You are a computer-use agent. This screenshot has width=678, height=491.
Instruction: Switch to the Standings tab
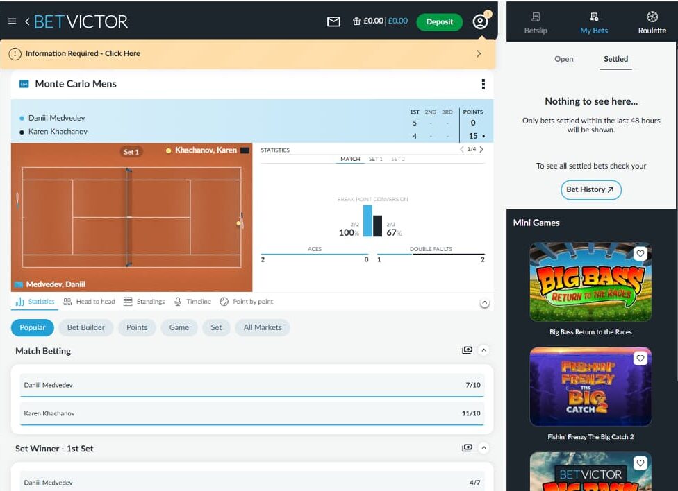tap(144, 302)
